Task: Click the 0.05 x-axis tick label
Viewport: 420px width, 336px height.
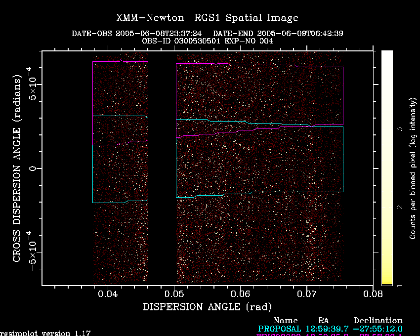Action: (174, 294)
